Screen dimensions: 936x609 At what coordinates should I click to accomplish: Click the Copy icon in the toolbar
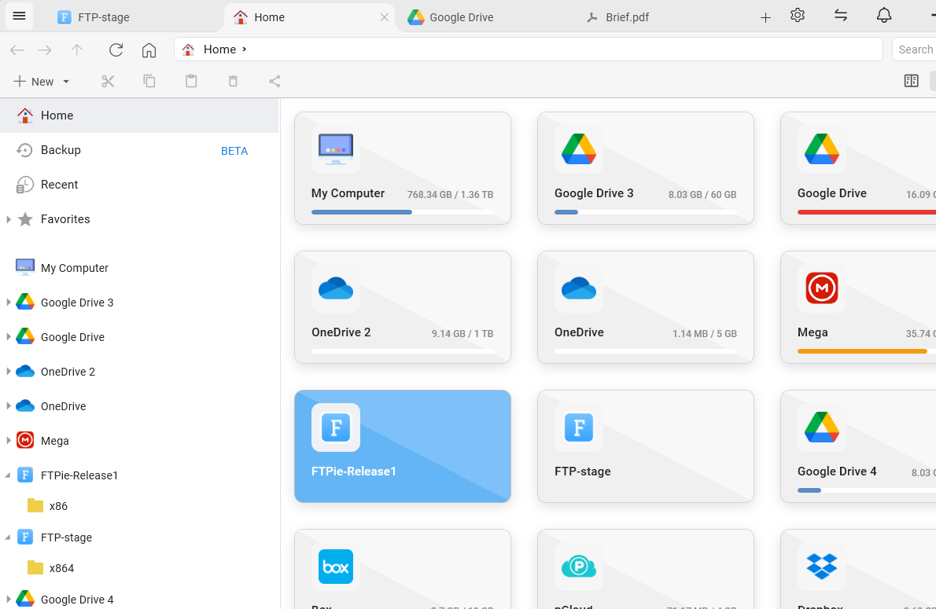click(149, 81)
